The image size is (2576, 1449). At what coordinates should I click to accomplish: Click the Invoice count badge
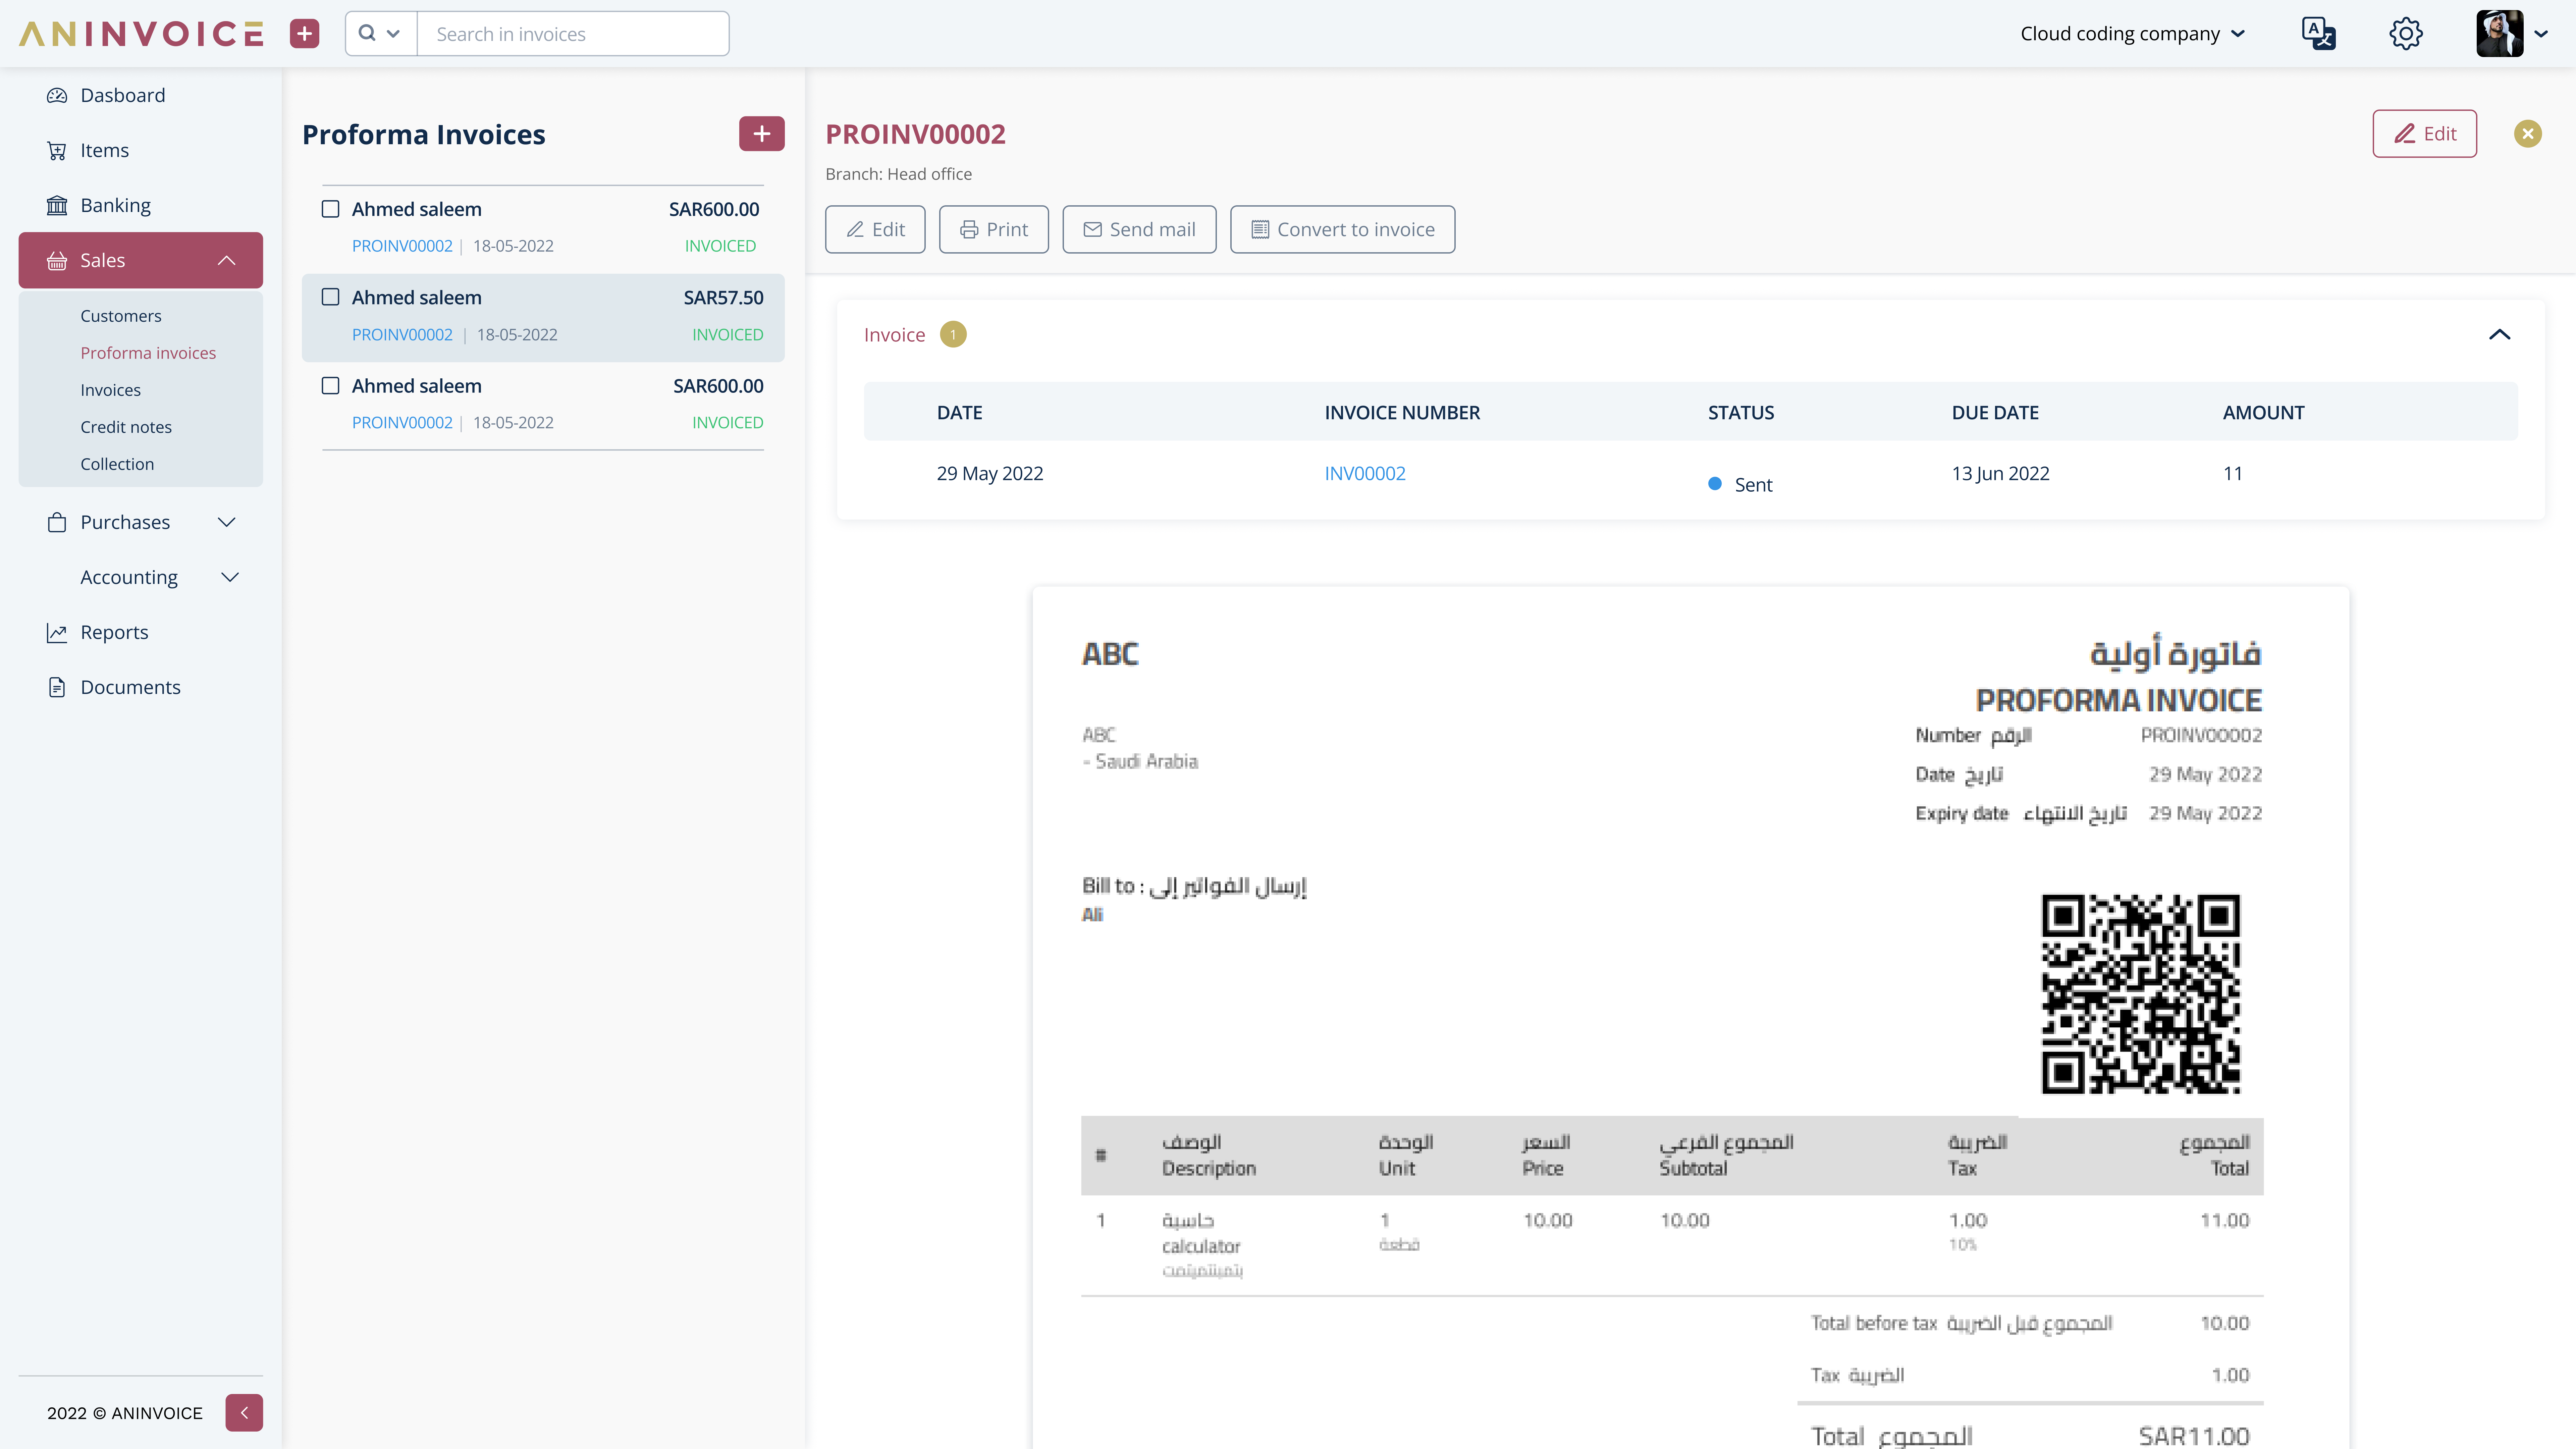953,335
